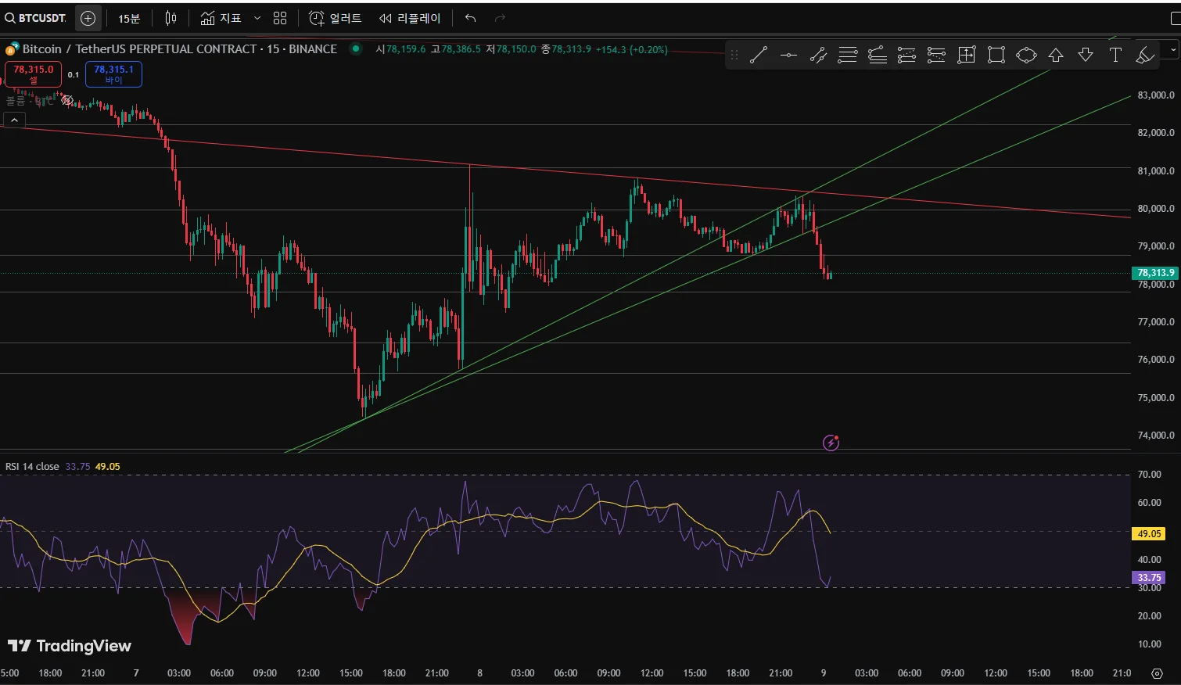
Task: Click the red 78,315.0 sell button
Action: [x=33, y=74]
